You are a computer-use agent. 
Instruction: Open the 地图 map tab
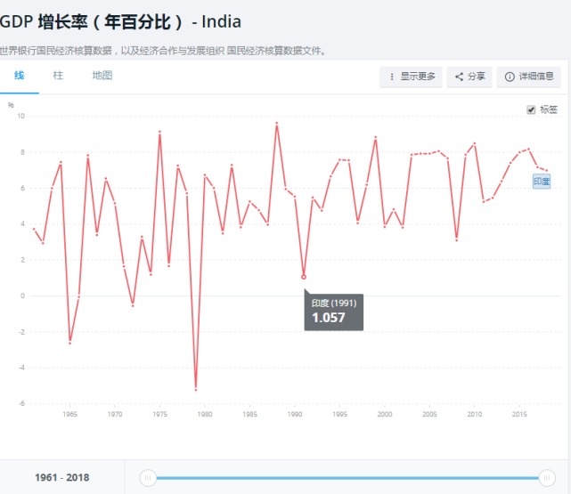(102, 76)
